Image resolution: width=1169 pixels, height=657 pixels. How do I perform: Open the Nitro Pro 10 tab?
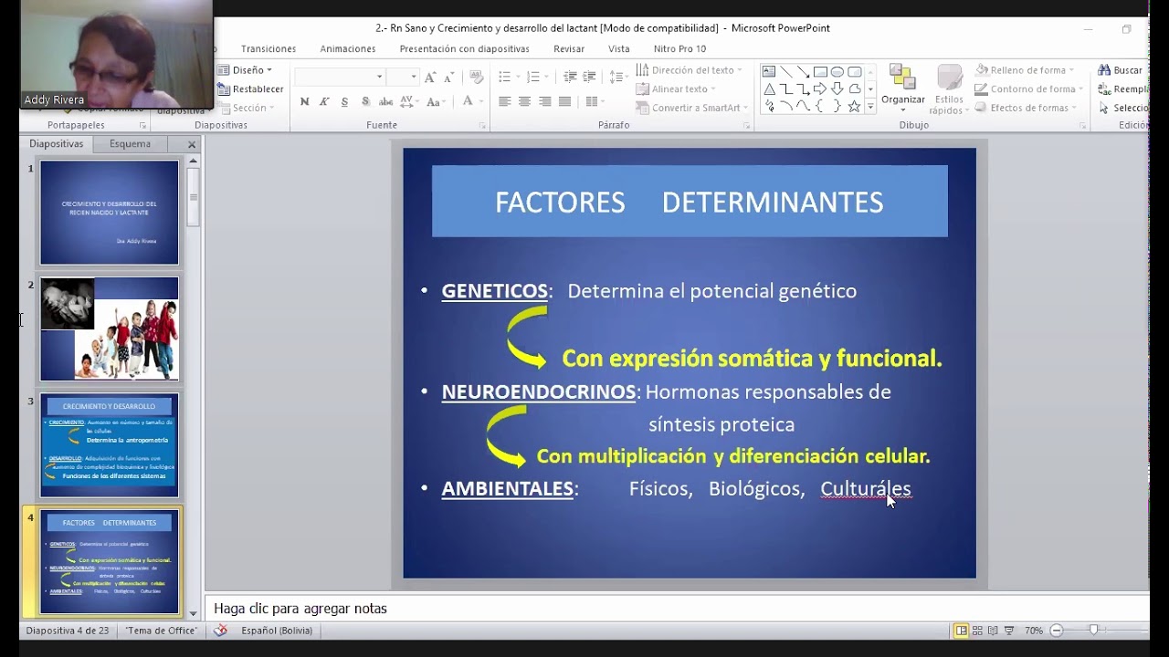click(x=679, y=48)
